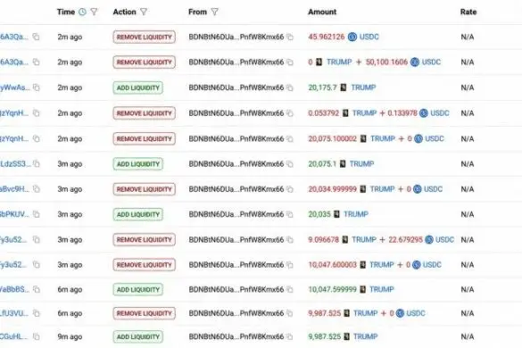Viewport: 522px width, 348px height.
Task: Click the TRUMP token link in the 20,075.1 row
Action: coord(362,164)
